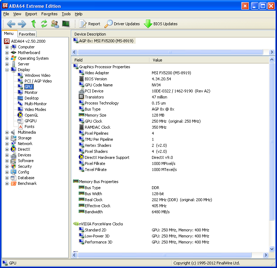Expand the Server node
Viewport: 277px width, 268px height.
pos(7,64)
